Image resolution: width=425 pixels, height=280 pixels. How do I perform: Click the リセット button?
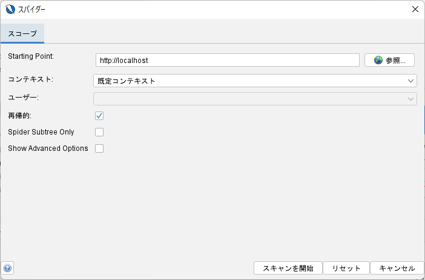(x=346, y=268)
